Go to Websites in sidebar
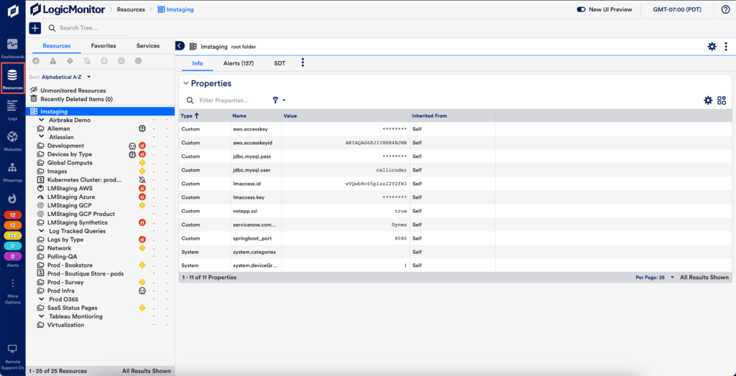The height and width of the screenshot is (376, 736). pyautogui.click(x=13, y=140)
